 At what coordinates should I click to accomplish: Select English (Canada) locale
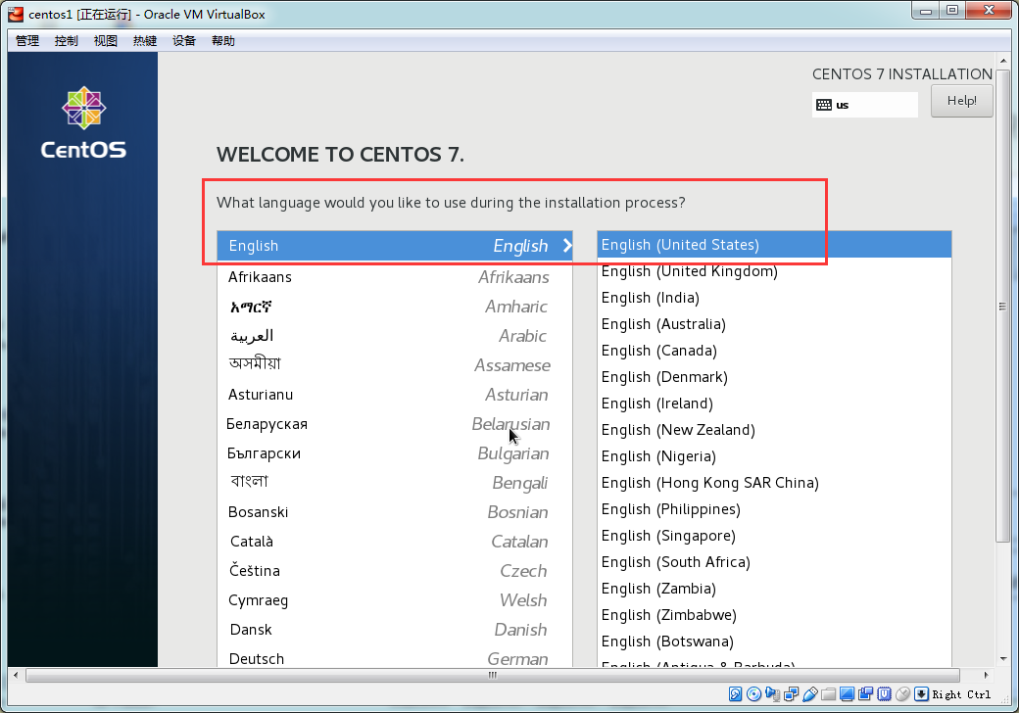coord(774,351)
